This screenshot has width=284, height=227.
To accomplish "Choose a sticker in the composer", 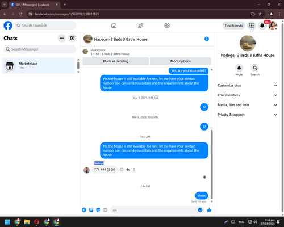I will 98,210.
